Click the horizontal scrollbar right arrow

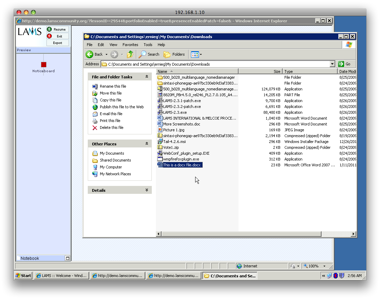[353, 234]
